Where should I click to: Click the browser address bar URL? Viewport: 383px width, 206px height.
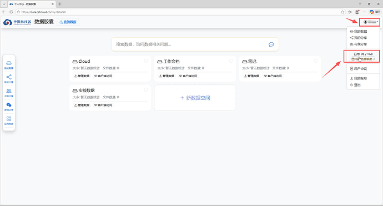[43, 12]
